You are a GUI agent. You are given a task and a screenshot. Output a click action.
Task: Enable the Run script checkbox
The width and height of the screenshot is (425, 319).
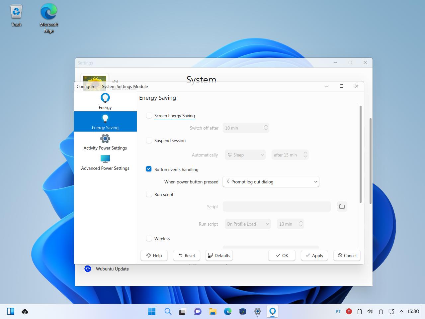[x=149, y=194]
